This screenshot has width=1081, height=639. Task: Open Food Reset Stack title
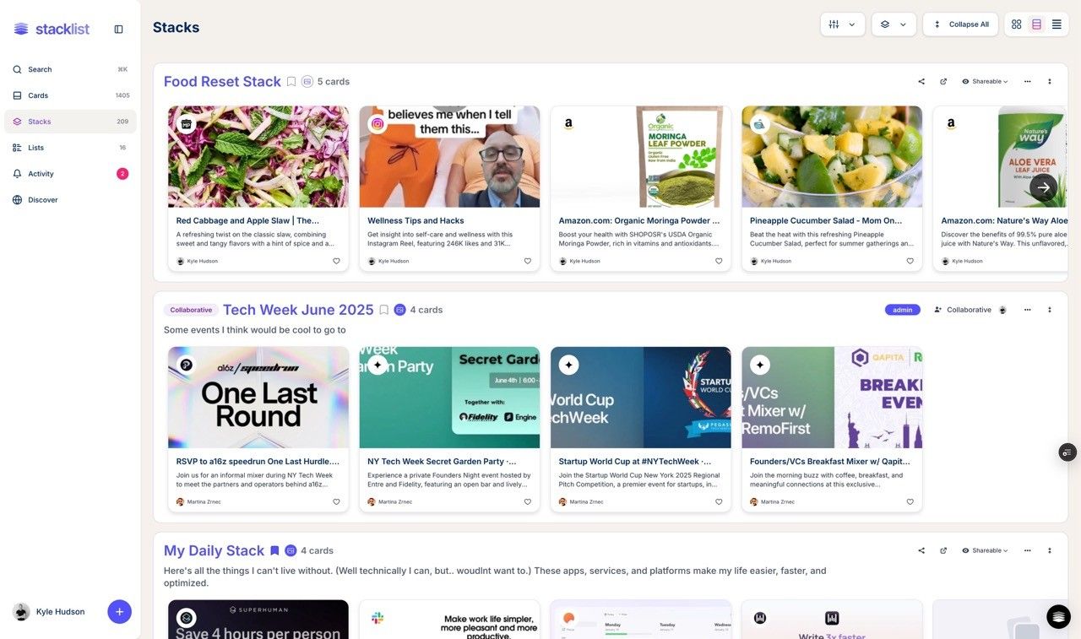[x=222, y=81]
